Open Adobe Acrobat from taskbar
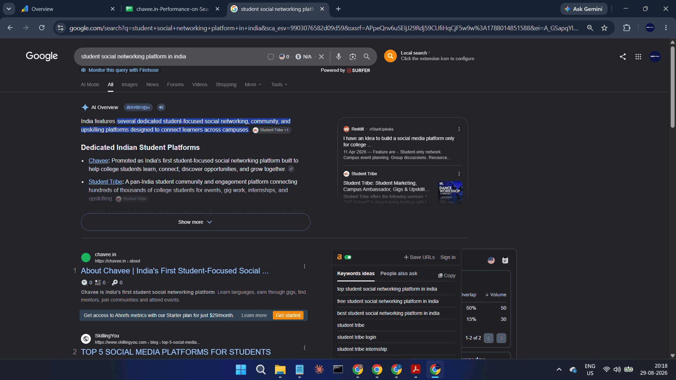Screen dimensions: 676x380 point(416,369)
